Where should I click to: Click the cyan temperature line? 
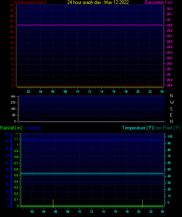point(92,173)
